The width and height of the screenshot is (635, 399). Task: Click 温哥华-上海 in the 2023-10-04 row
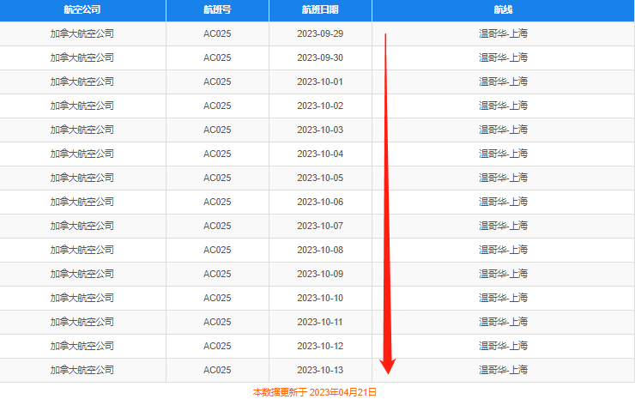(504, 154)
